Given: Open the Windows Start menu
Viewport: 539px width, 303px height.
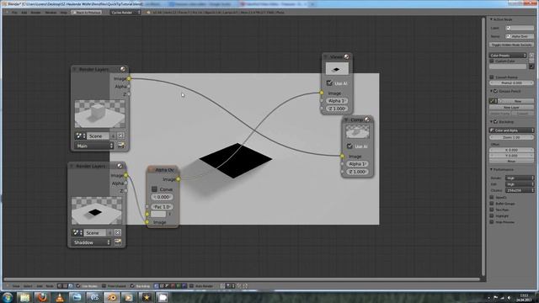Looking at the screenshot, I should 8,297.
